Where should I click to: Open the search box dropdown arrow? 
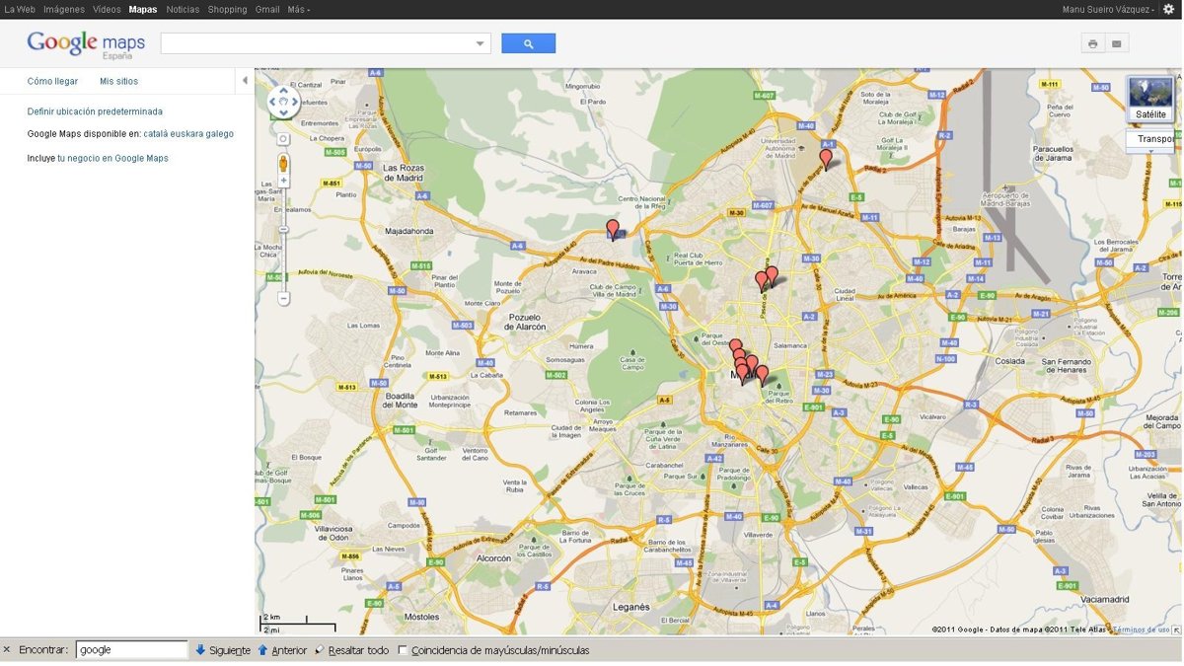coord(481,43)
